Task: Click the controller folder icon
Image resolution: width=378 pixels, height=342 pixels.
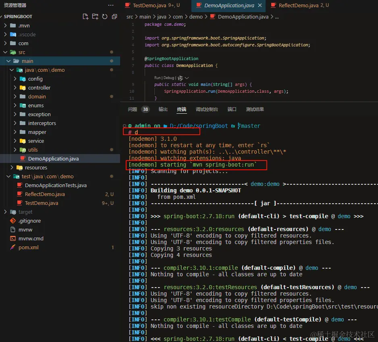Action: [23, 88]
